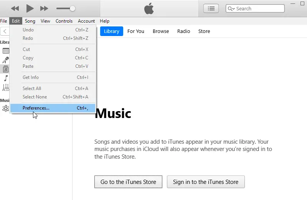Image resolution: width=307 pixels, height=200 pixels.
Task: Open the Account menu
Action: click(86, 21)
